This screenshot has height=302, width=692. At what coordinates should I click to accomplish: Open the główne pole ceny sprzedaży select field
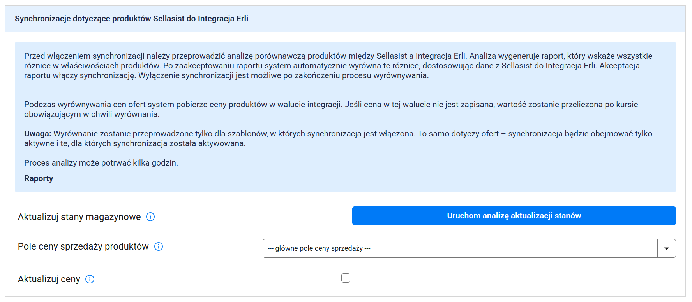coord(460,248)
